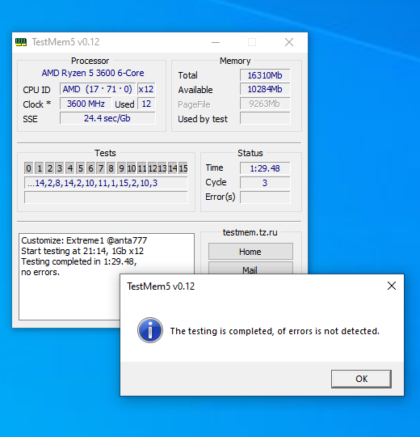Click the Clock value 3600 MHz

[86, 104]
